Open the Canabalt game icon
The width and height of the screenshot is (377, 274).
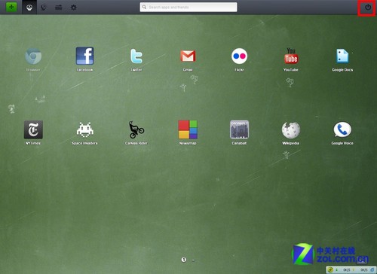point(239,129)
